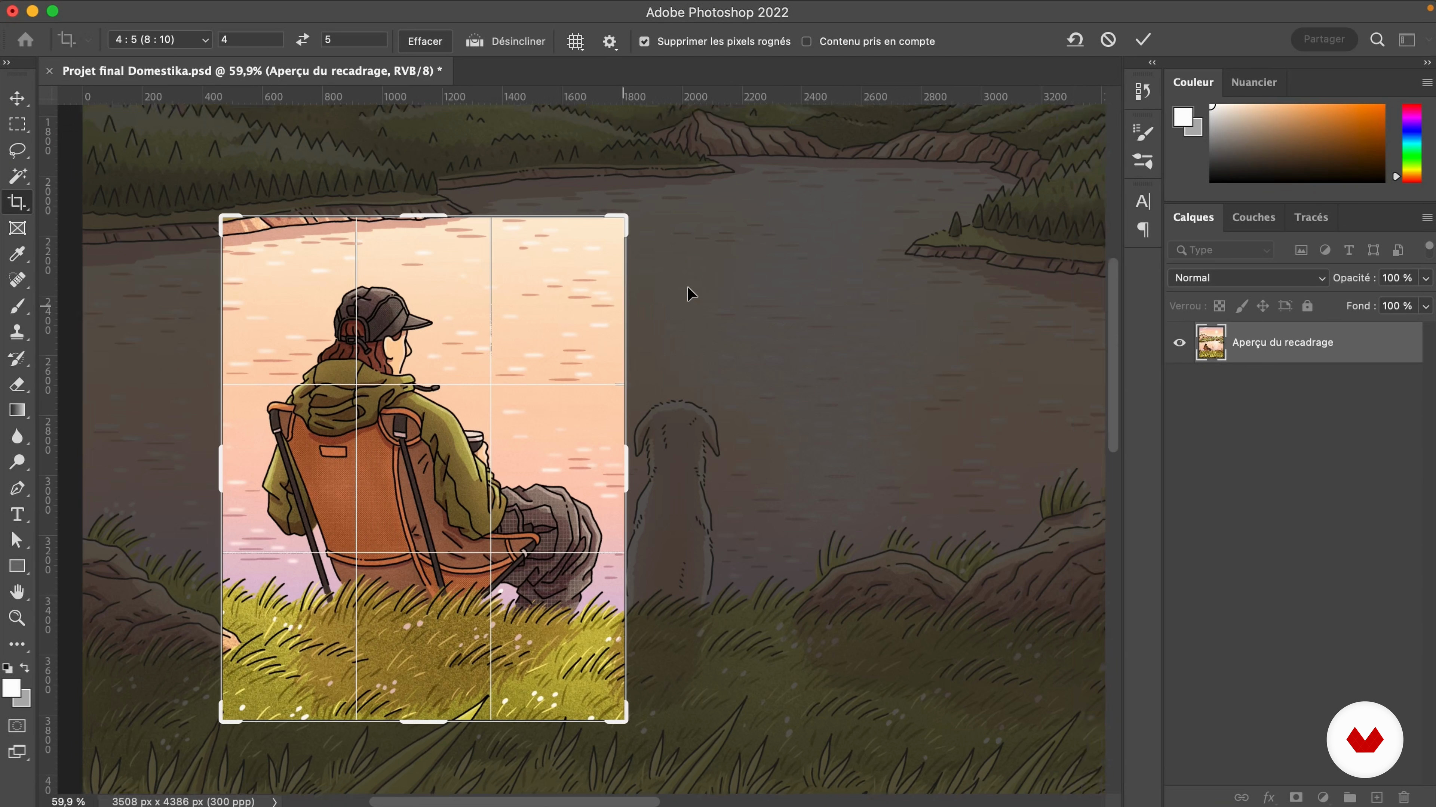This screenshot has width=1436, height=807.
Task: Click the Effacer button
Action: tap(425, 41)
